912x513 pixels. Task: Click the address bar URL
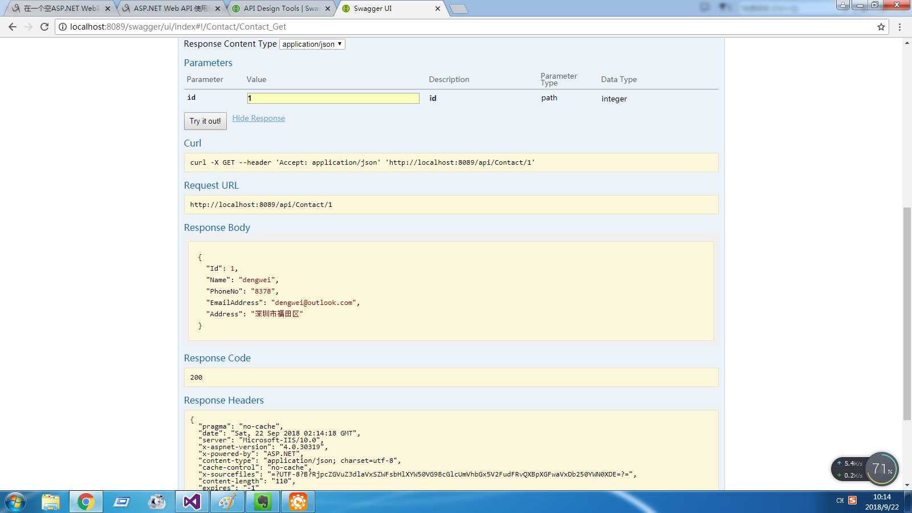178,27
